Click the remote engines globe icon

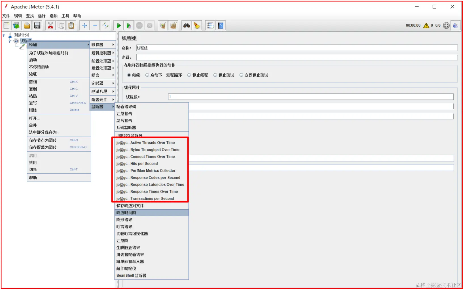coord(446,25)
